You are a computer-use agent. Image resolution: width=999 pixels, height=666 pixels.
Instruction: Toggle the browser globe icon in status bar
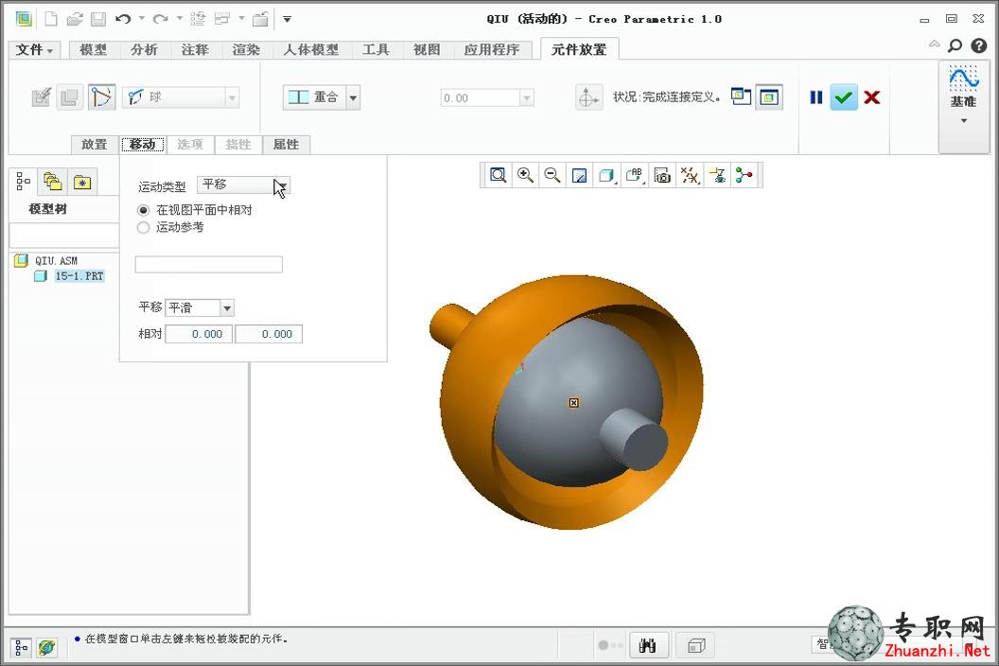click(x=46, y=647)
